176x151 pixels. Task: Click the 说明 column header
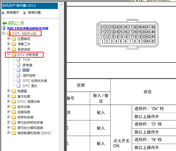tap(81, 85)
